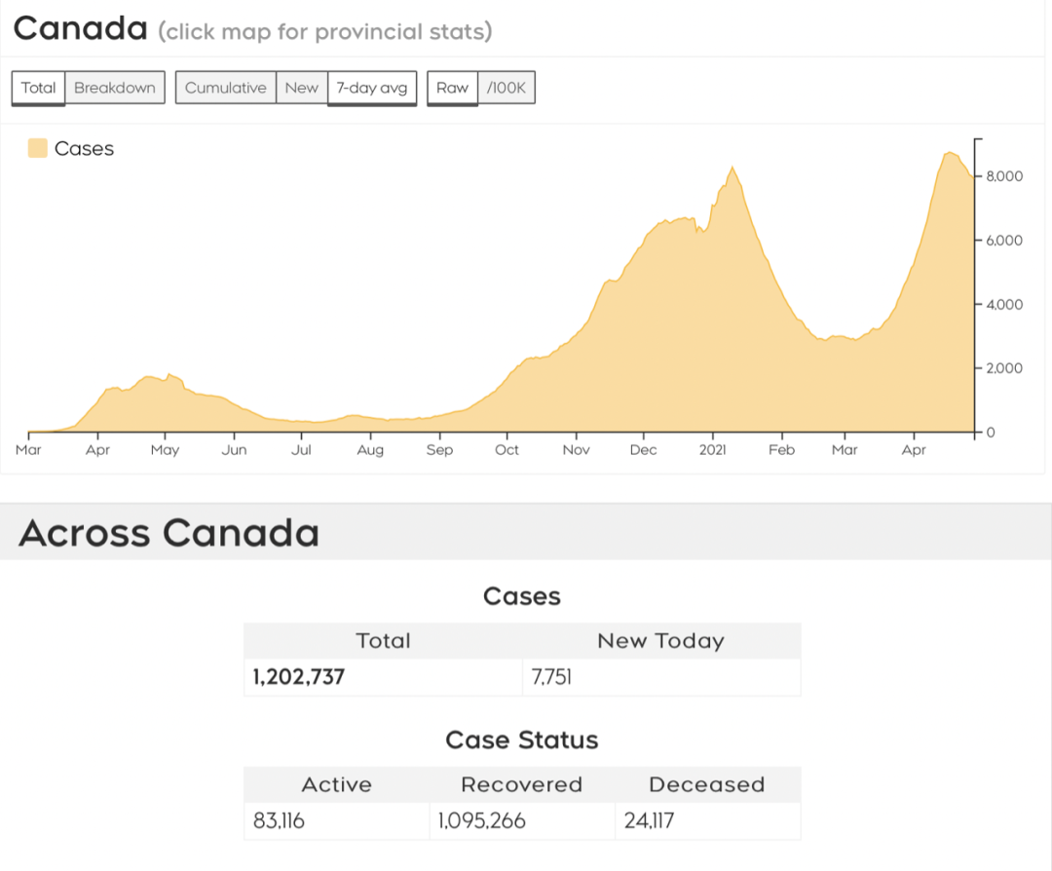This screenshot has height=871, width=1052.
Task: Click the Canada heading
Action: [81, 29]
